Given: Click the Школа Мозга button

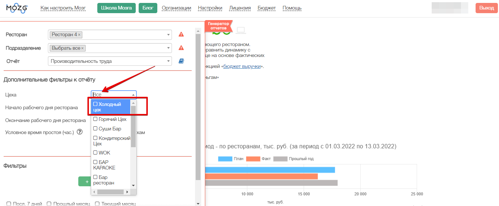Looking at the screenshot, I should point(116,8).
